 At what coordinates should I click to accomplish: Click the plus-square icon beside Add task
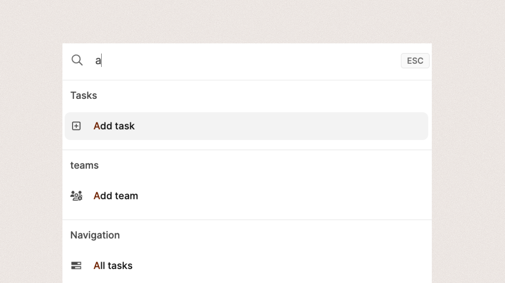point(76,126)
